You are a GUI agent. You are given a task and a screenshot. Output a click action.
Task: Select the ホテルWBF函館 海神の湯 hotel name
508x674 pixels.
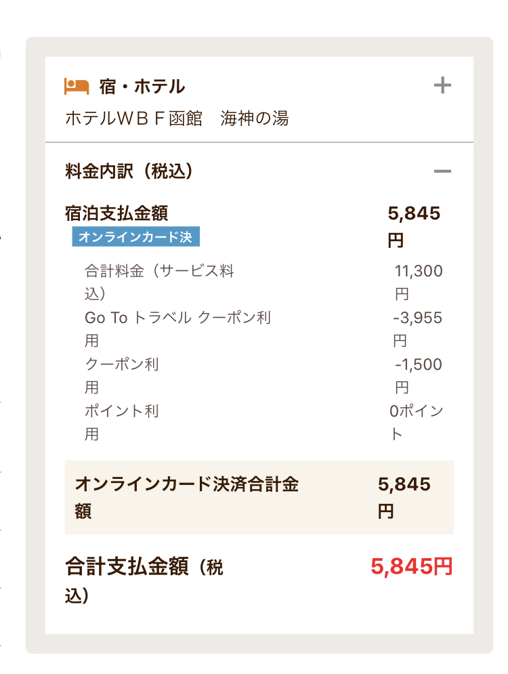click(177, 119)
